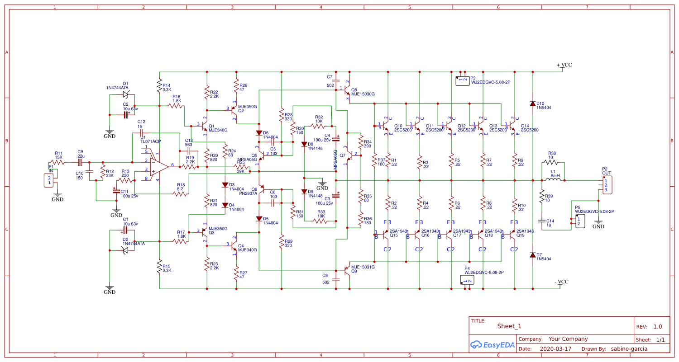Select the Q8 MJE15030G transistor symbol
The width and height of the screenshot is (679, 362).
click(x=347, y=88)
